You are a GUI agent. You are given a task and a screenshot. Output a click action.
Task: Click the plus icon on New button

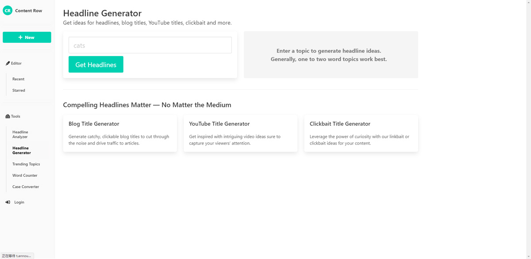pyautogui.click(x=20, y=38)
